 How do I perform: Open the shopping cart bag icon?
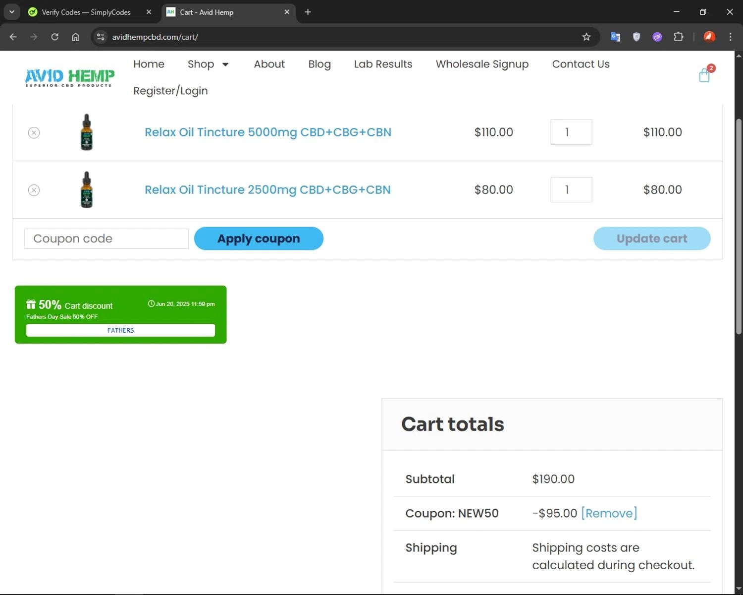pyautogui.click(x=704, y=74)
